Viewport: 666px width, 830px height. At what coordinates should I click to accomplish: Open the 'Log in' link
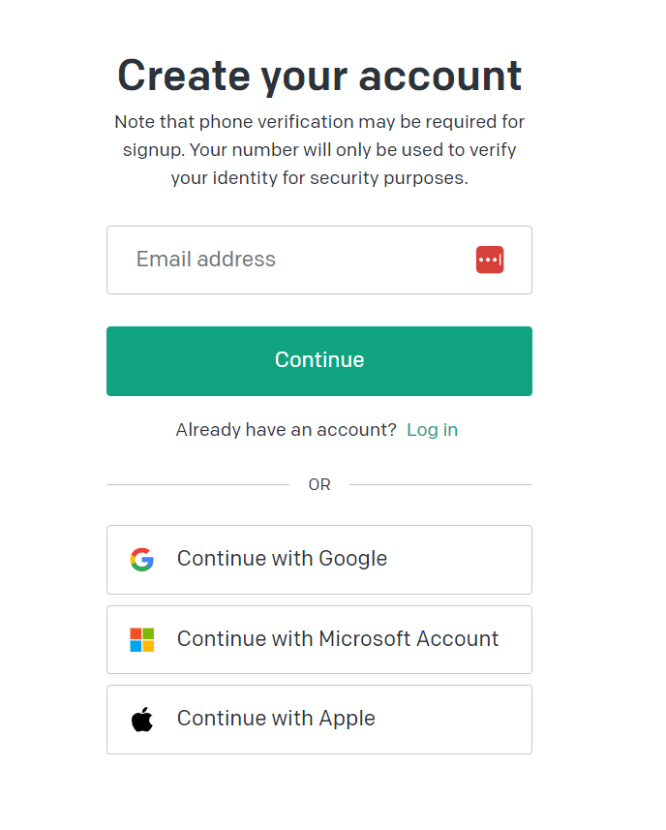(432, 430)
